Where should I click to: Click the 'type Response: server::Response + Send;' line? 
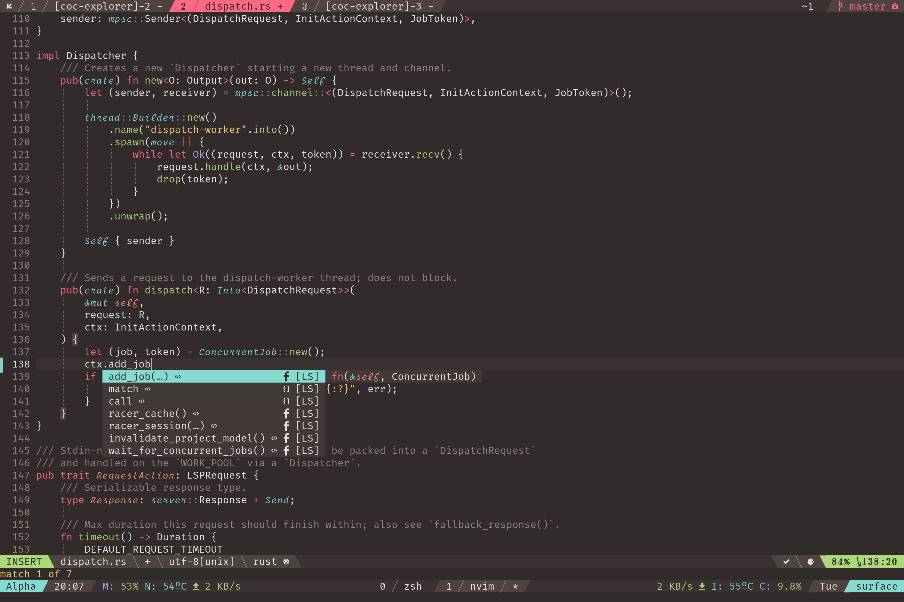click(x=177, y=500)
